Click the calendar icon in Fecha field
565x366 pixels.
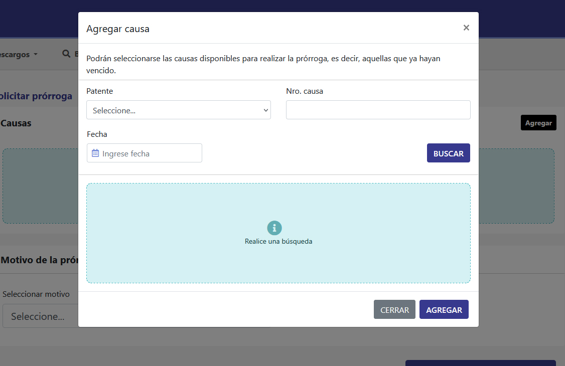coord(95,153)
